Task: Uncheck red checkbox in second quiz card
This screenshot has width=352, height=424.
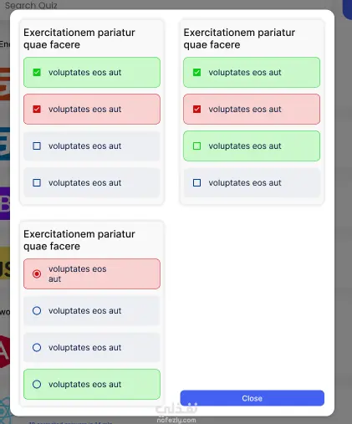Action: tap(196, 110)
